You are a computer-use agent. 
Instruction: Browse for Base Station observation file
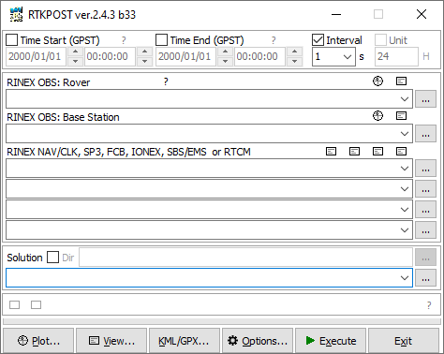[x=425, y=134]
